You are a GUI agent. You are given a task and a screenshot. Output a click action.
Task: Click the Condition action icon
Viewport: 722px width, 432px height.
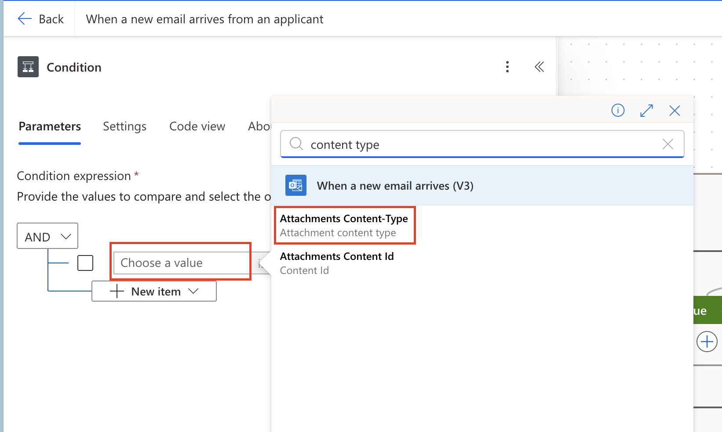coord(28,67)
